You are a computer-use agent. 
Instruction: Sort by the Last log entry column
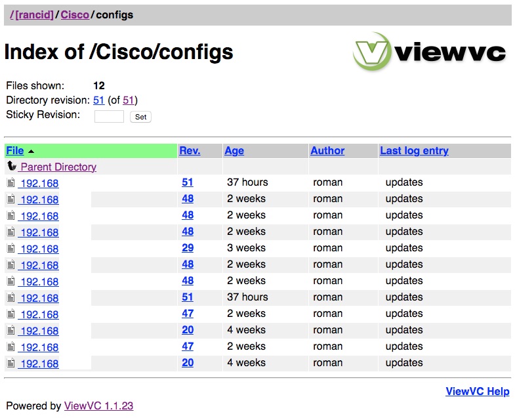pyautogui.click(x=414, y=151)
